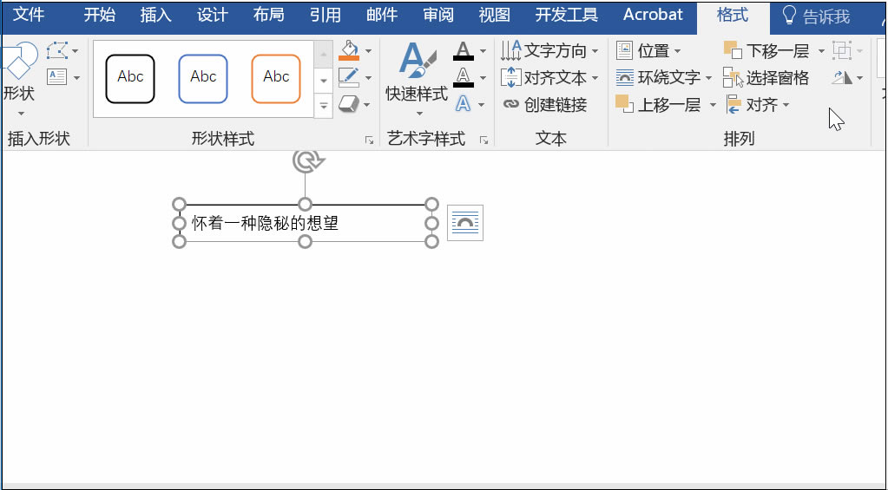Click the blue text effects A icon
Screen dimensions: 888x490
[464, 104]
